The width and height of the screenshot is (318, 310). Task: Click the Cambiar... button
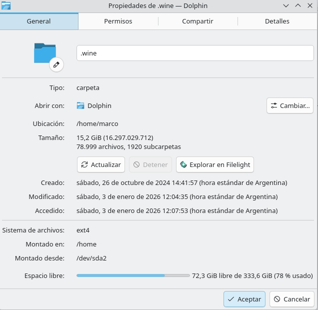[290, 105]
